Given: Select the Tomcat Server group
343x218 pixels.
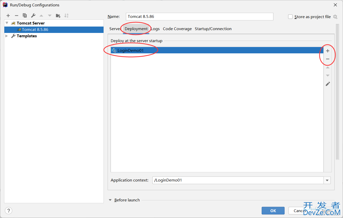Looking at the screenshot, I should 31,23.
